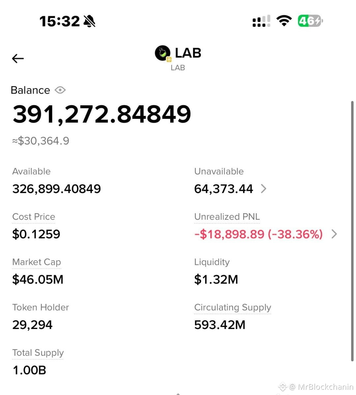
Task: Tap the 391,272.84849 balance amount
Action: coord(102,115)
